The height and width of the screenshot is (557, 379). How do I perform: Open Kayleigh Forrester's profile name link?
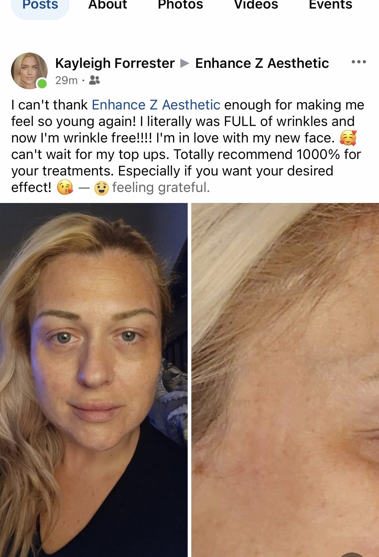115,63
